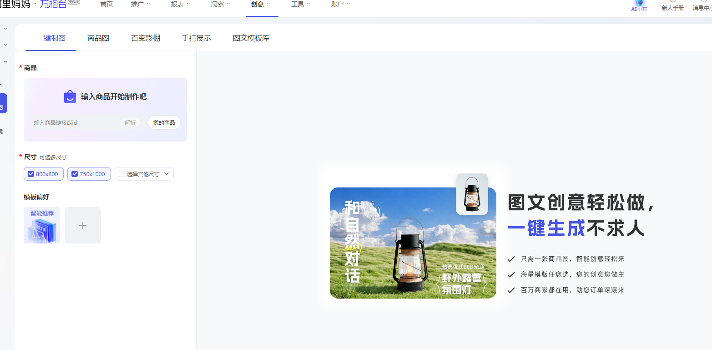This screenshot has height=350, width=712.
Task: Click the 万相台 logo in header
Action: pyautogui.click(x=54, y=4)
